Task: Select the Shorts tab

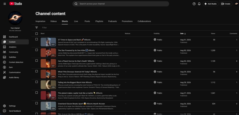Action: pyautogui.click(x=65, y=21)
